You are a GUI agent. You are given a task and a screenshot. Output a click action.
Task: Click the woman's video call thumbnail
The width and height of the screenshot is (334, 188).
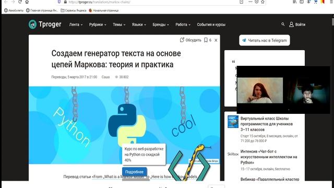(260, 90)
